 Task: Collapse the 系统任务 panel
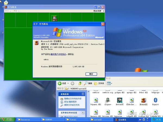pos(83,94)
